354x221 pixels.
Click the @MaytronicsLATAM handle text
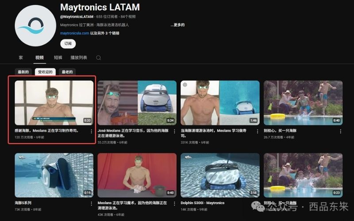tap(77, 17)
